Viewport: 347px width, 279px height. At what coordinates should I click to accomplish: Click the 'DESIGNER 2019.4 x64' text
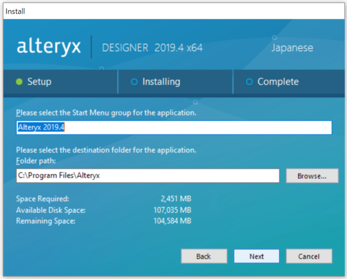(x=152, y=48)
